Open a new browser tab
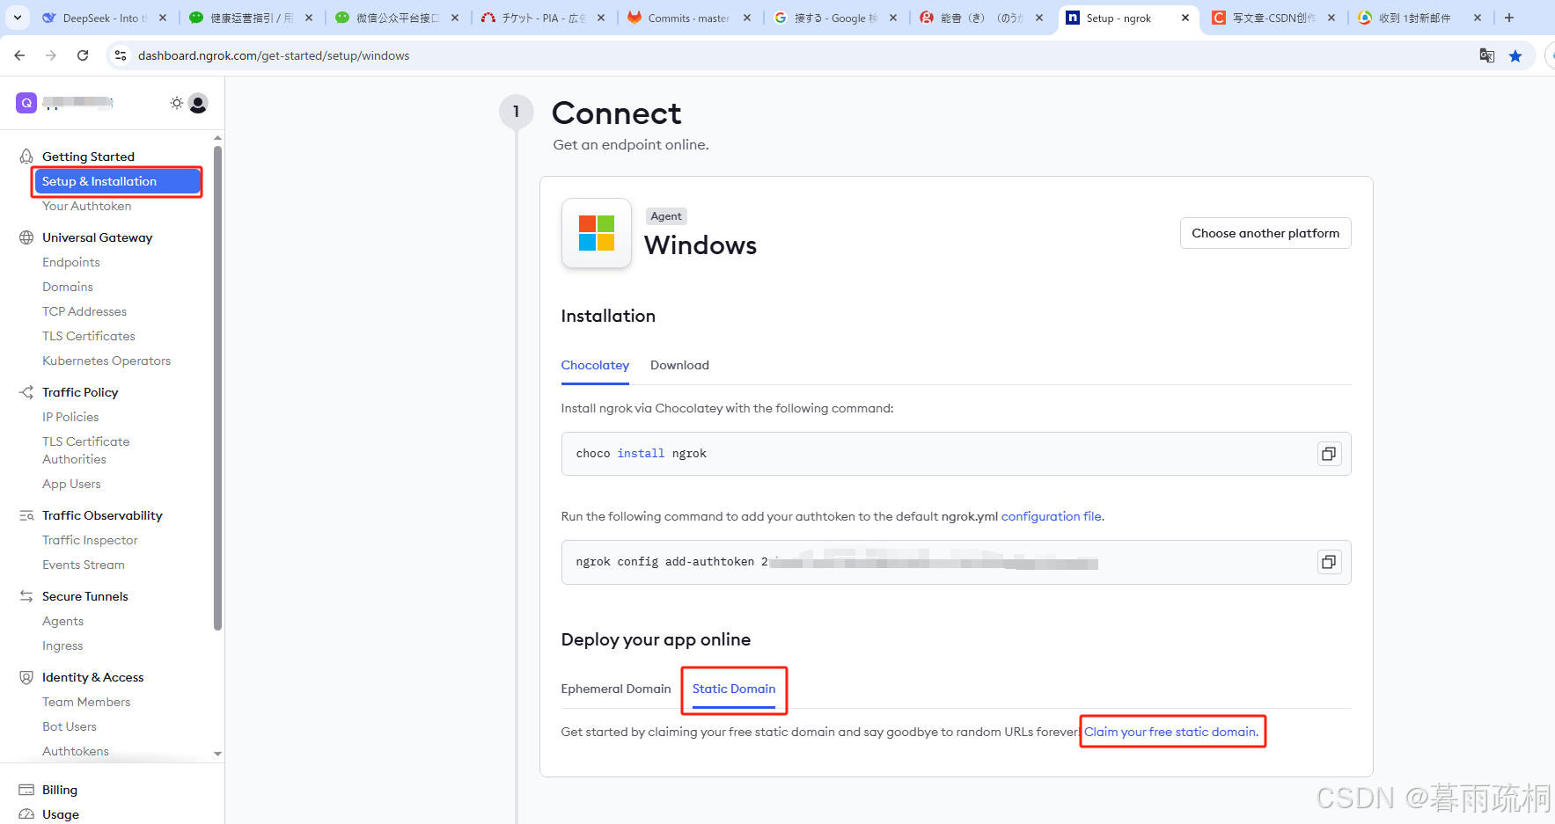 [1509, 18]
